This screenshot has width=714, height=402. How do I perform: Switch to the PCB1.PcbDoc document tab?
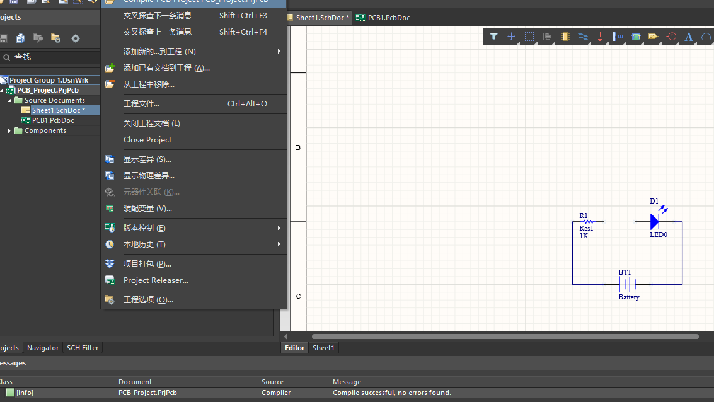tap(384, 18)
